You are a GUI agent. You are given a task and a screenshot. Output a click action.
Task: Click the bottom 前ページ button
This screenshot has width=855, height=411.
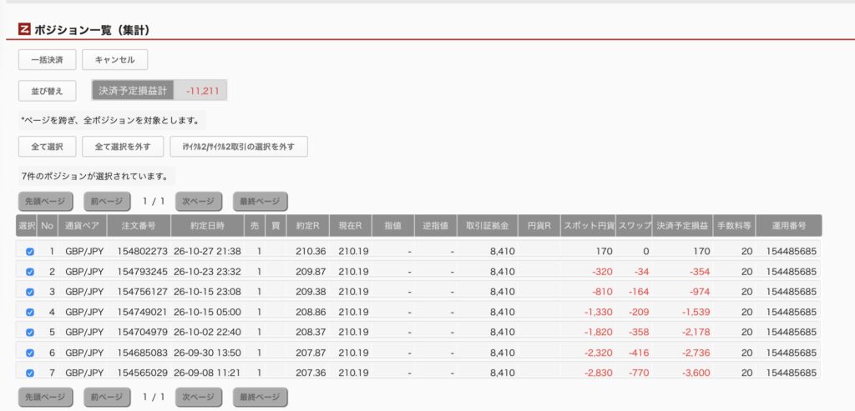[107, 398]
